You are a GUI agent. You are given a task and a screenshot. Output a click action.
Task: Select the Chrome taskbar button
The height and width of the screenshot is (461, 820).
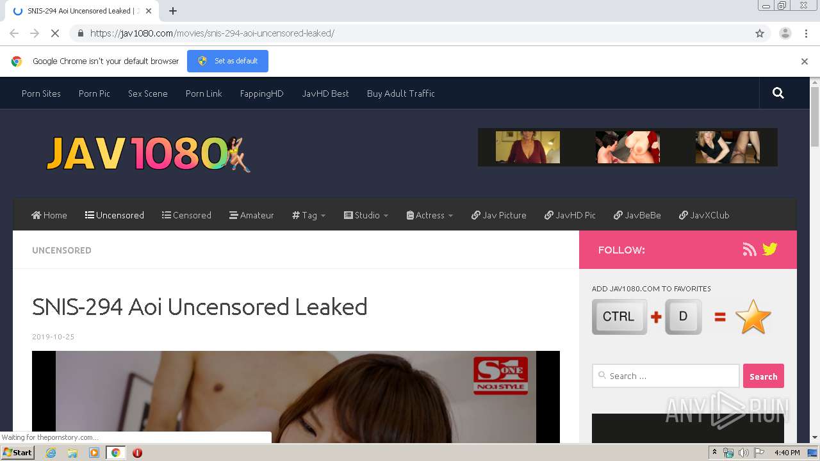(115, 453)
